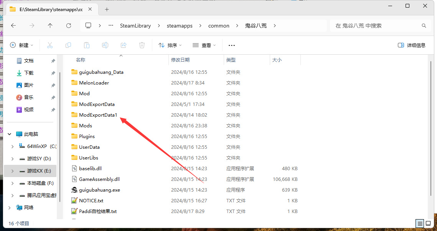Select the MelonLoader folder icon

74,83
